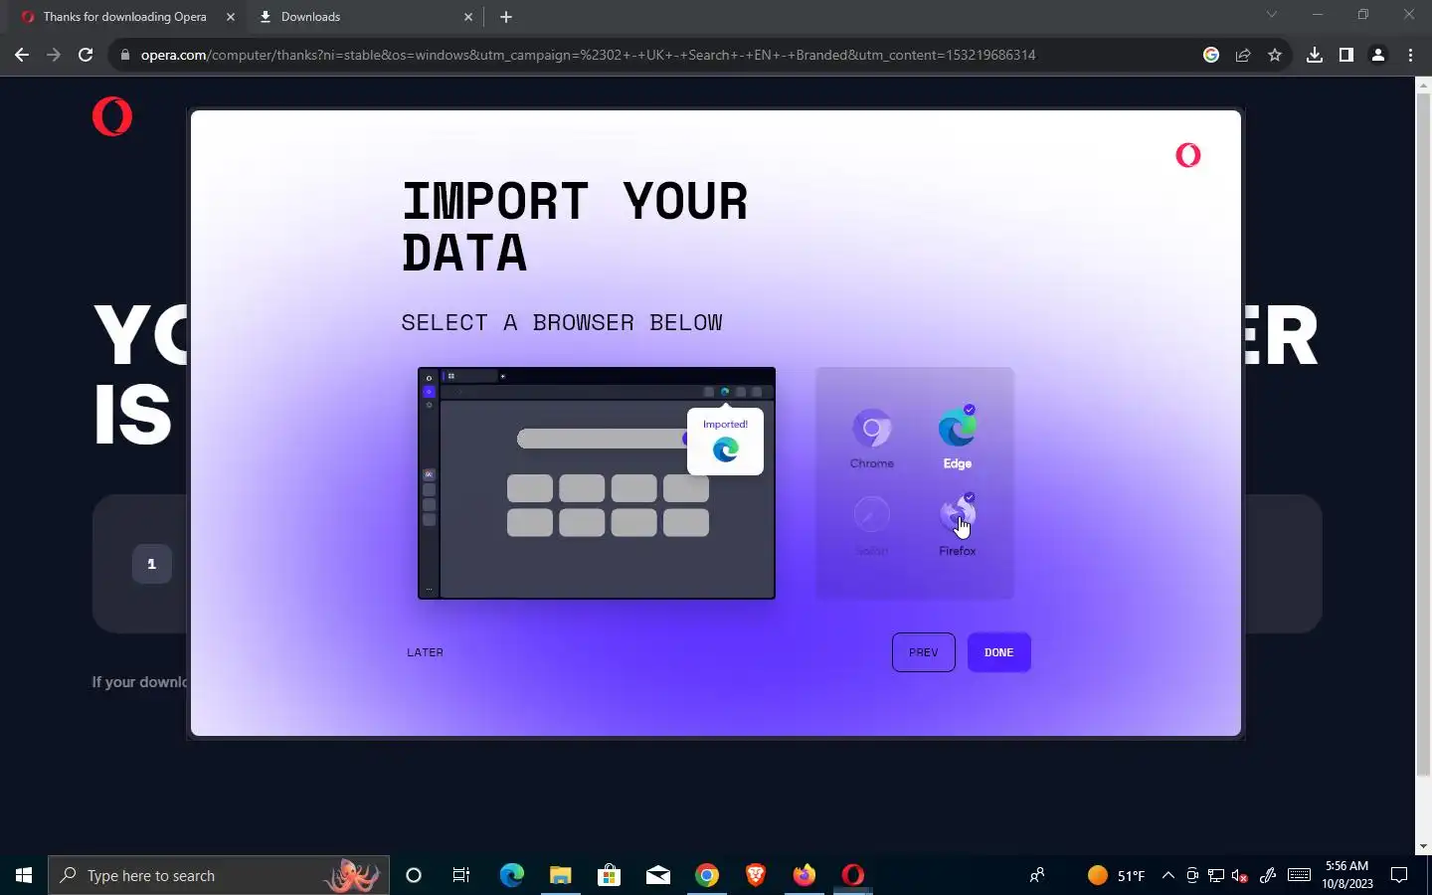This screenshot has width=1432, height=895.
Task: Open Cortana from the taskbar
Action: tap(414, 875)
